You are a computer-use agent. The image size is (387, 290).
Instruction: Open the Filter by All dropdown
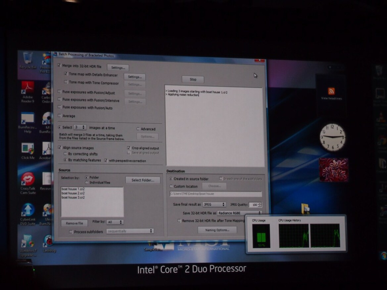(115, 222)
